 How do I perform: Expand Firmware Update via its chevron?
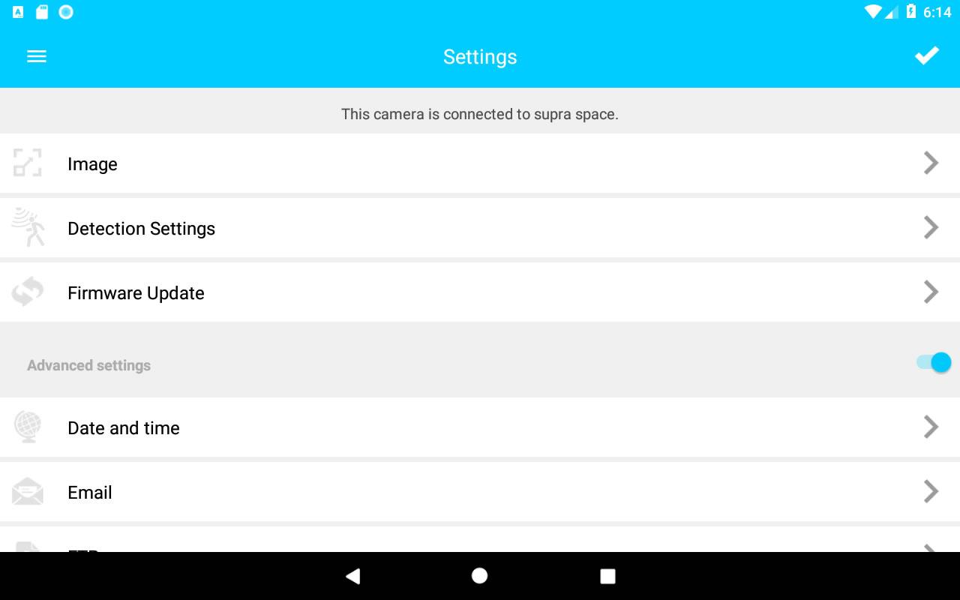(x=931, y=292)
